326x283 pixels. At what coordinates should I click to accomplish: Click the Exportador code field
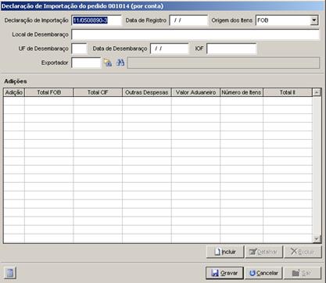(86, 63)
